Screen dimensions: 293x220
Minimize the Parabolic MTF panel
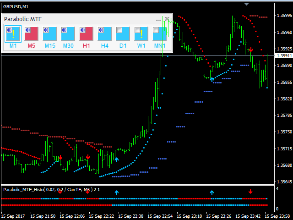point(158,19)
